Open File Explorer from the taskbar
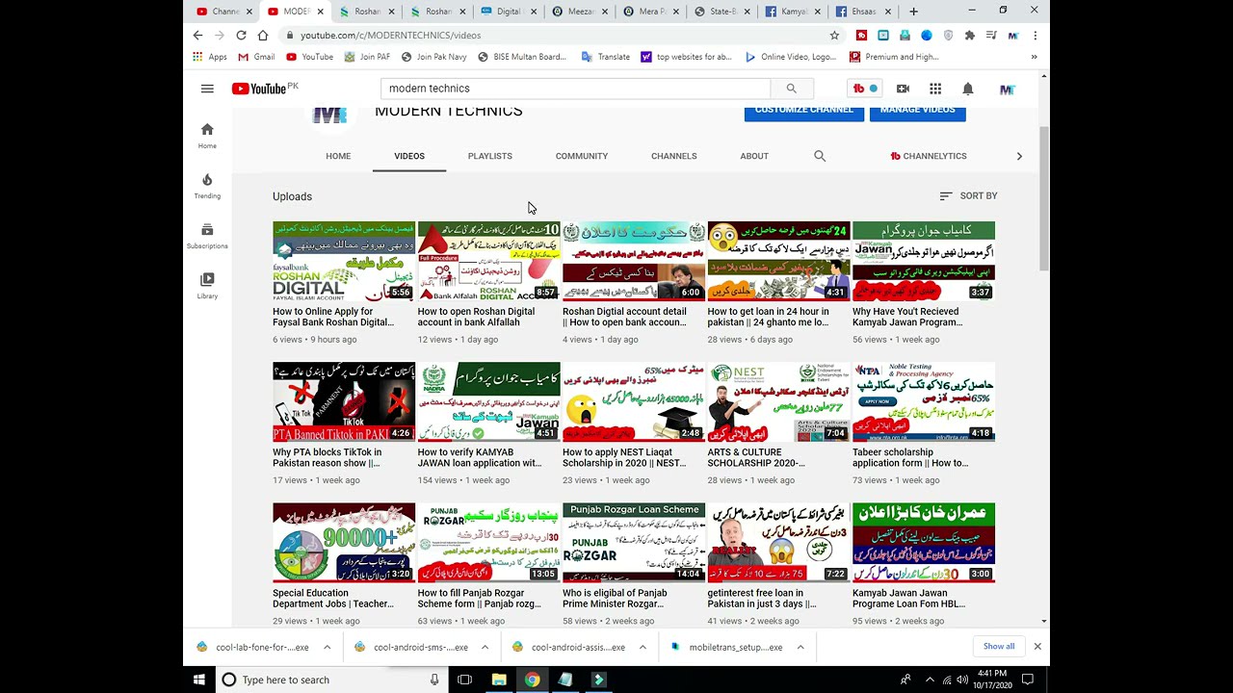 click(499, 680)
